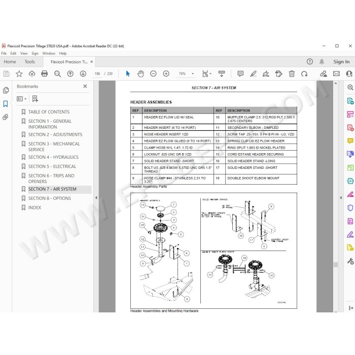This screenshot has height=355, width=355.
Task: Jump to SECTION 5 - ELECTRICAL bookmark
Action: click(x=52, y=166)
